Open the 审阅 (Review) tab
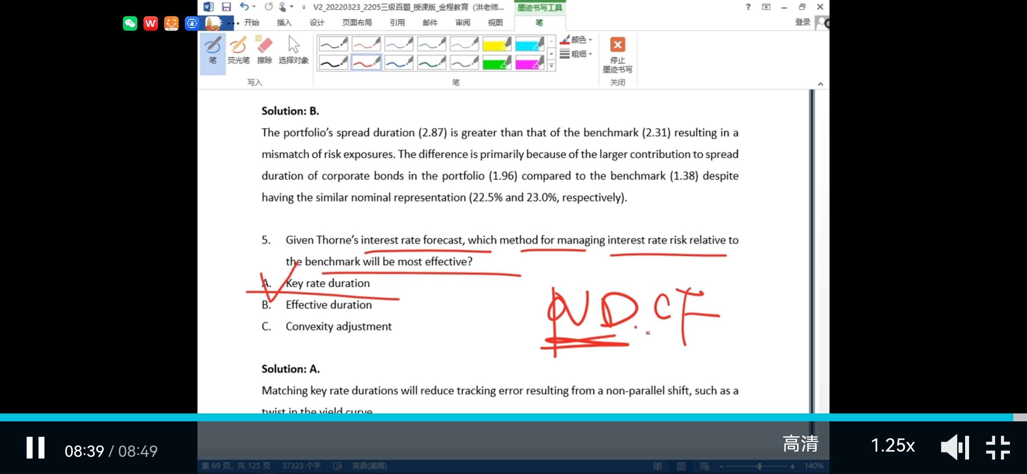Image resolution: width=1027 pixels, height=474 pixels. (463, 22)
